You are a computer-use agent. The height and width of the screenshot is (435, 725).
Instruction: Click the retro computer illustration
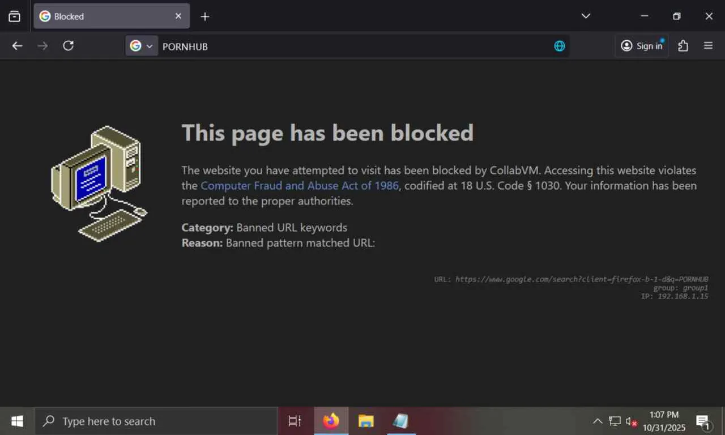click(x=99, y=184)
